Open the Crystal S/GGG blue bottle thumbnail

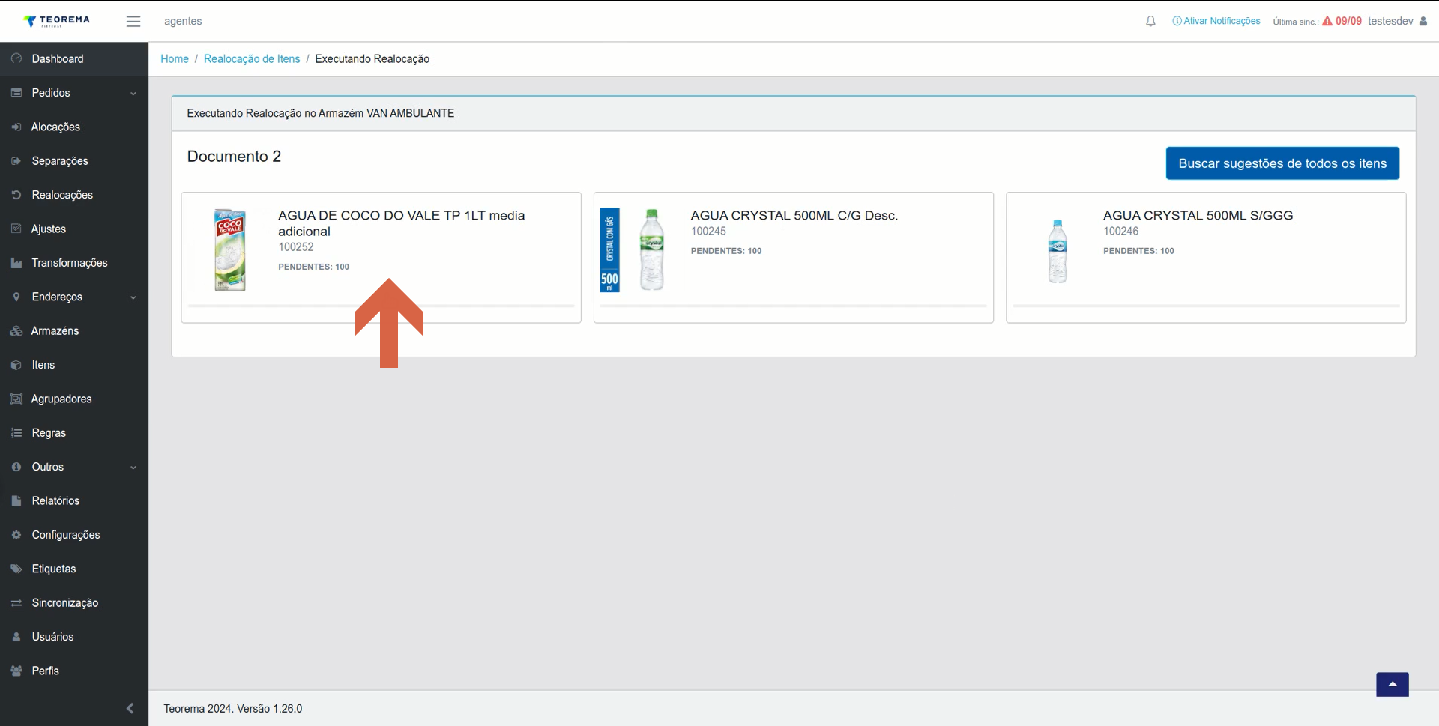(x=1058, y=251)
